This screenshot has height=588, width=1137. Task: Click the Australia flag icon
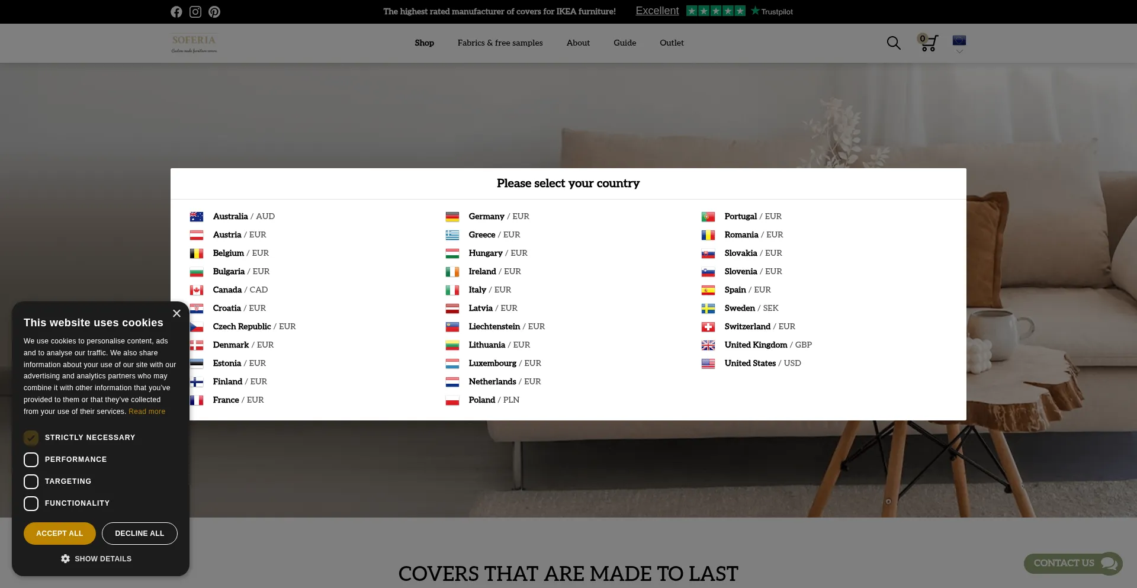tap(197, 217)
